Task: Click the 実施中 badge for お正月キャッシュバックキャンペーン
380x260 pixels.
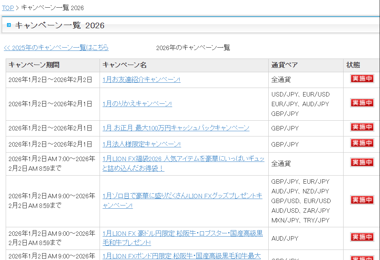Action: (362, 127)
